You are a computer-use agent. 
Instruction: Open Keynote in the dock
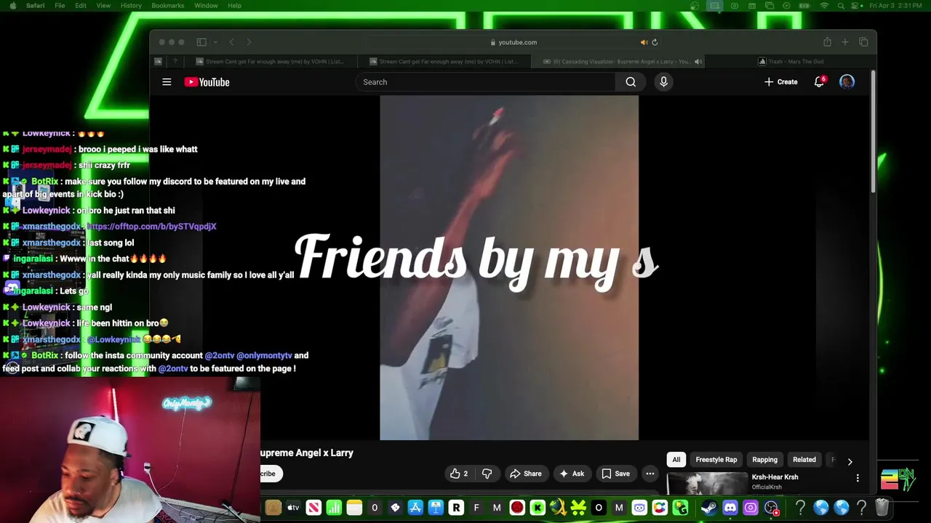436,508
